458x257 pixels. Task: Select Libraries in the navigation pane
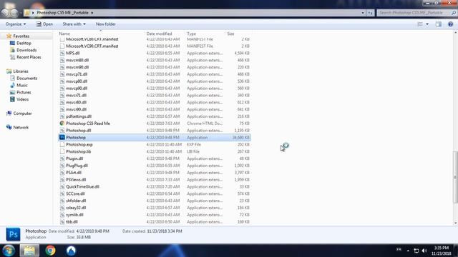click(x=21, y=71)
